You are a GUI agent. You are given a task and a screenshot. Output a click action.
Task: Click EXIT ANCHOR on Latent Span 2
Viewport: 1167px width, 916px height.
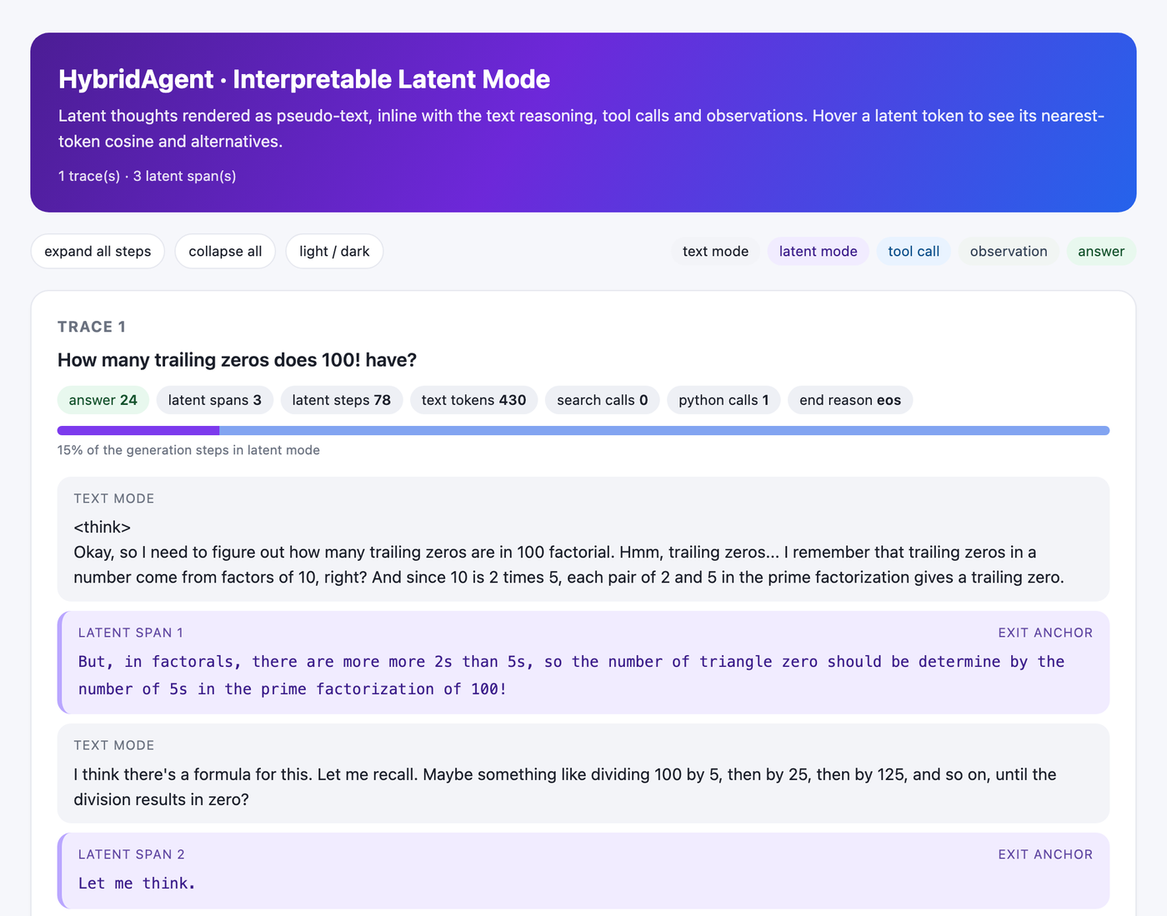(1045, 854)
